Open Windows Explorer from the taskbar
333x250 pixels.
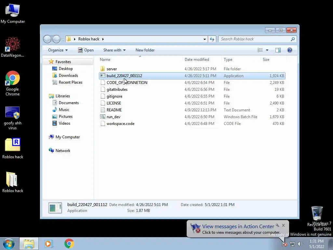click(x=29, y=243)
